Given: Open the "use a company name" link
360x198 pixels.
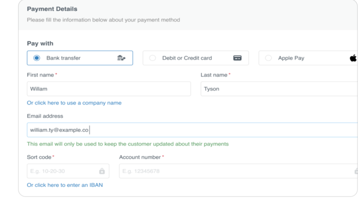Looking at the screenshot, I should pos(74,103).
